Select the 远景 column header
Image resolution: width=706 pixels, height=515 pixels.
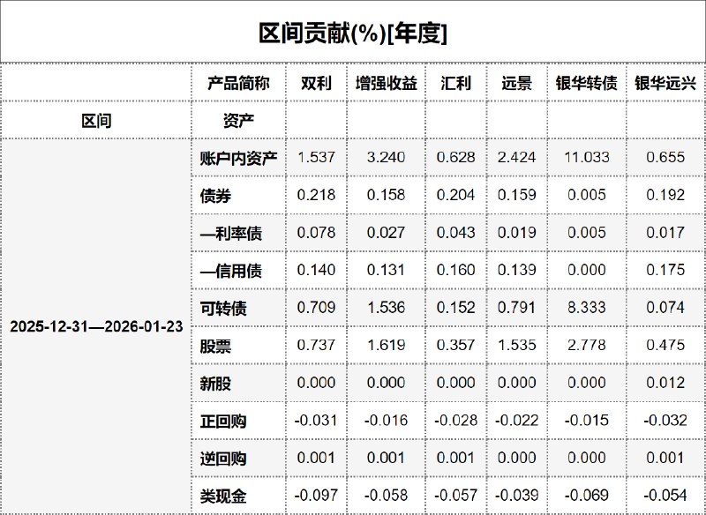point(516,84)
